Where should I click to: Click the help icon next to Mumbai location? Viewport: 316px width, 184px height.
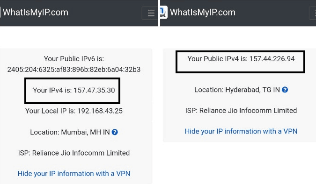[x=115, y=132]
